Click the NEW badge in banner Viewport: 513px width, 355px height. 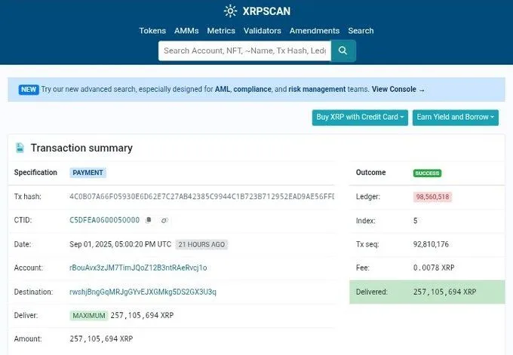29,89
